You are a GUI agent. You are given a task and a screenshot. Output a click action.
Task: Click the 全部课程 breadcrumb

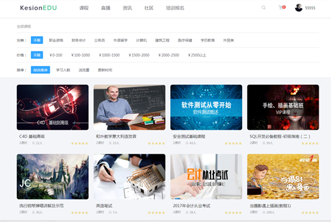click(x=24, y=26)
